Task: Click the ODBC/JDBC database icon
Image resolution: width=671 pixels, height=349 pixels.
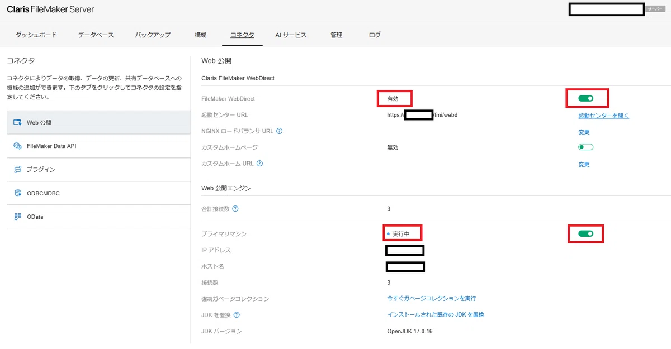Action: point(17,193)
